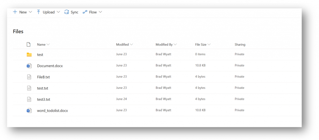This screenshot has width=319, height=140.
Task: Open the Upload dropdown menu
Action: [x=48, y=12]
